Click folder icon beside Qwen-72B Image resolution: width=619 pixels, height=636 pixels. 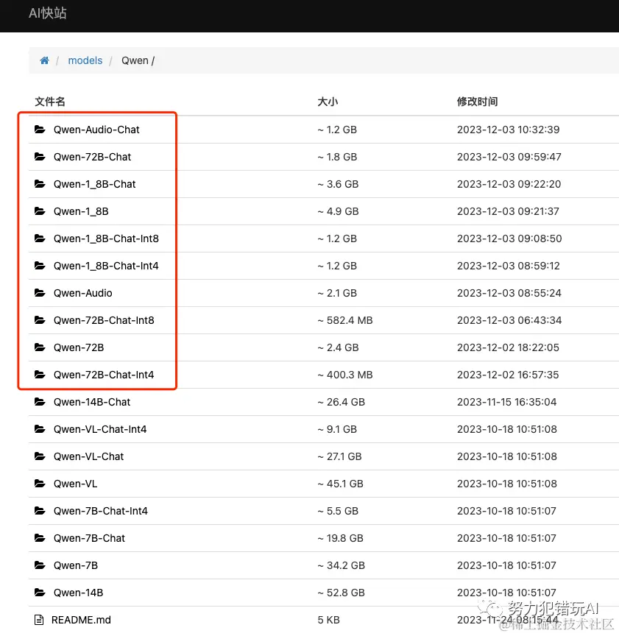pos(40,347)
